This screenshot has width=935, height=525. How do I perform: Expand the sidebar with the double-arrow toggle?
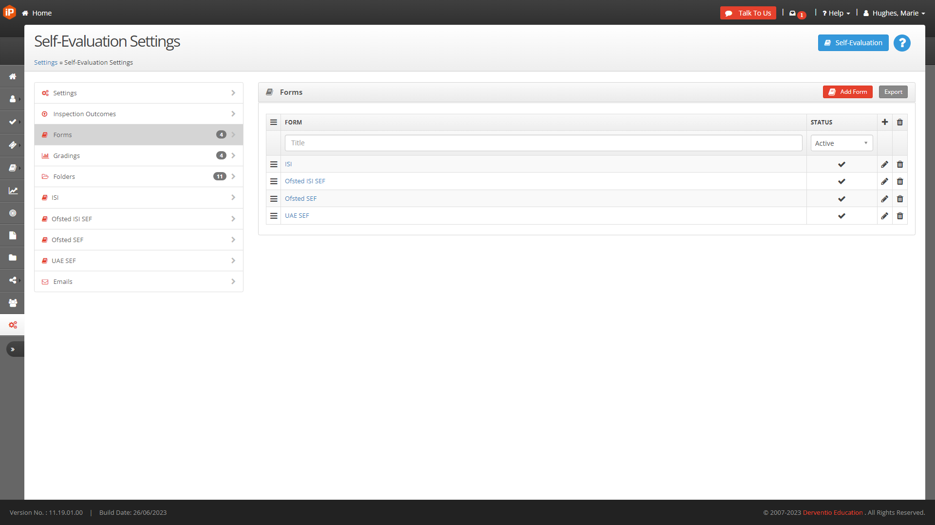pos(13,349)
